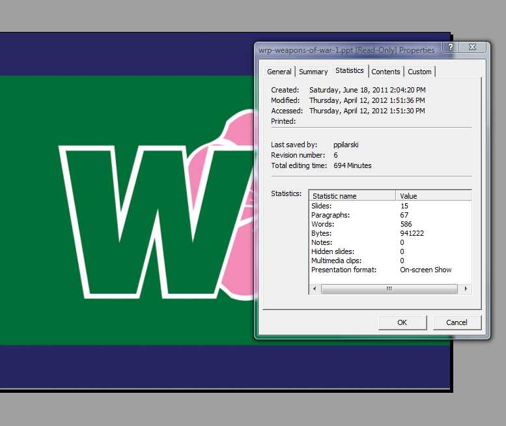Image resolution: width=506 pixels, height=426 pixels.
Task: Click the value '586'
Action: (x=406, y=224)
